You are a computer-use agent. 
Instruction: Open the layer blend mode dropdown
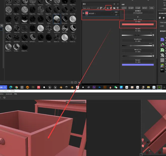(x=117, y=12)
